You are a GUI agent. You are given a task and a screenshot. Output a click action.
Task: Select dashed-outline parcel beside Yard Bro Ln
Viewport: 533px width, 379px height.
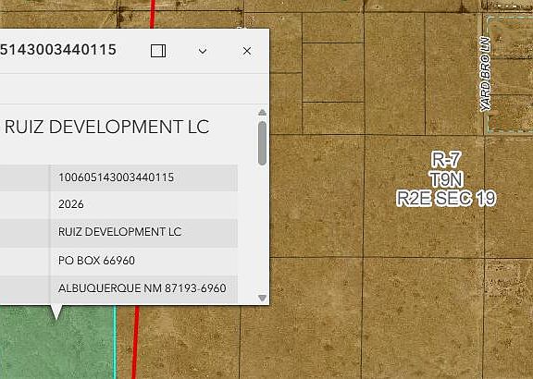(x=510, y=74)
